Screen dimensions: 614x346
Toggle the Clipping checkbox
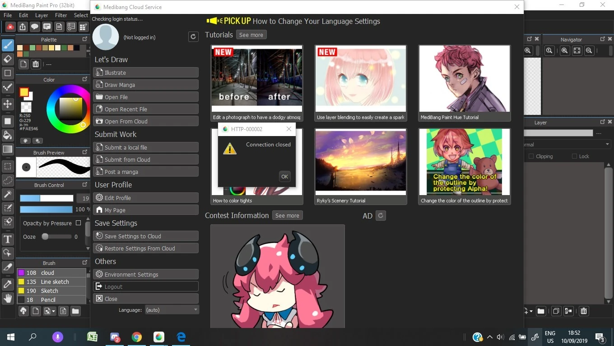coord(531,156)
